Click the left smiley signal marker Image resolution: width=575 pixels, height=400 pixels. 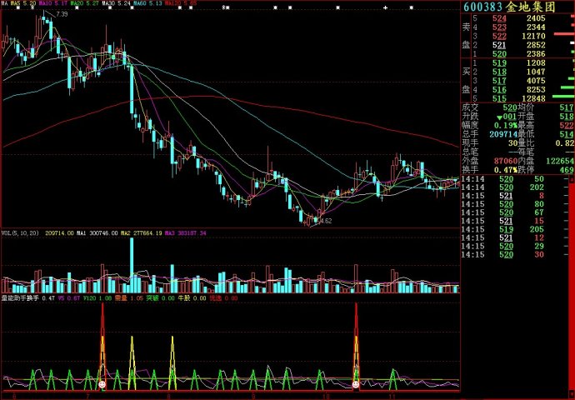click(x=102, y=385)
